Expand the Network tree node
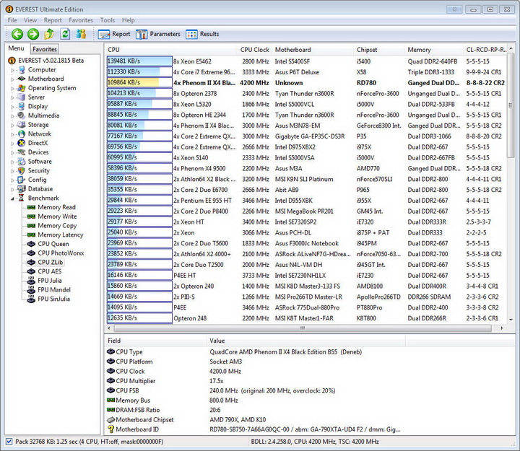Screen dimensions: 520x451 click(x=12, y=134)
